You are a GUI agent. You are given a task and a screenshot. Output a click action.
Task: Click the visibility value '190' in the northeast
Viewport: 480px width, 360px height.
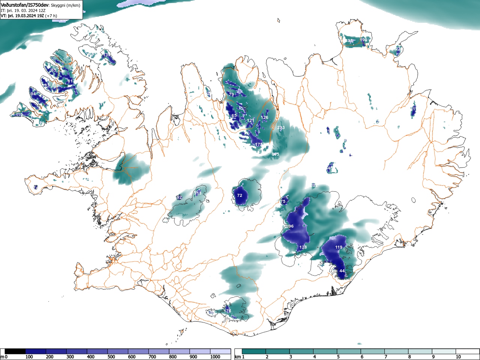[363, 40]
